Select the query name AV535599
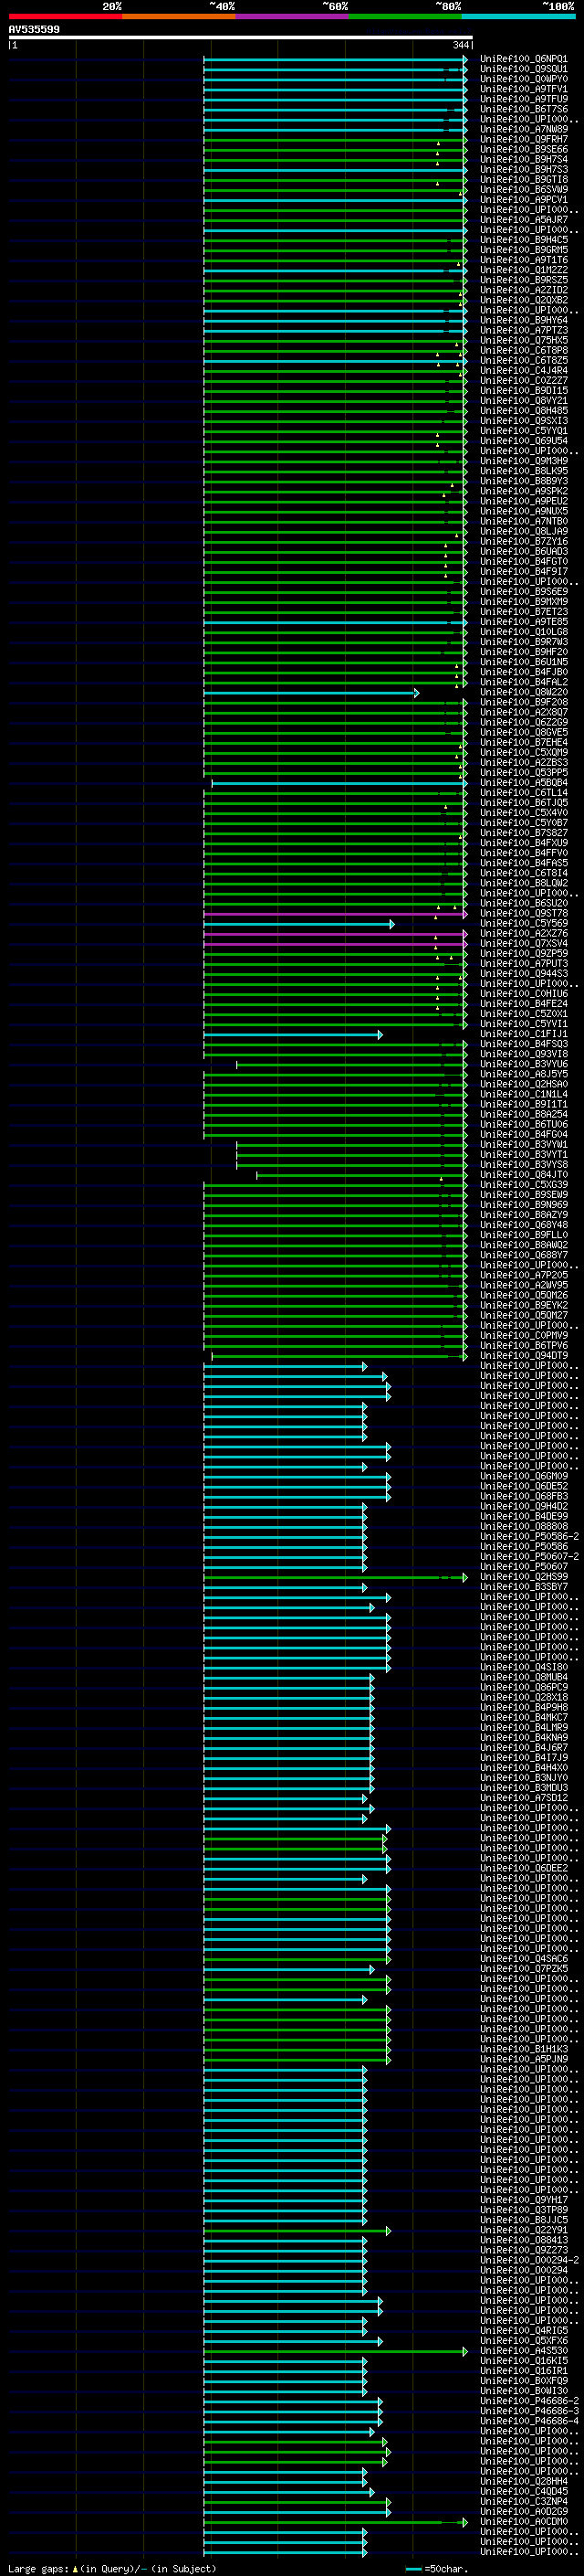 pyautogui.click(x=34, y=30)
